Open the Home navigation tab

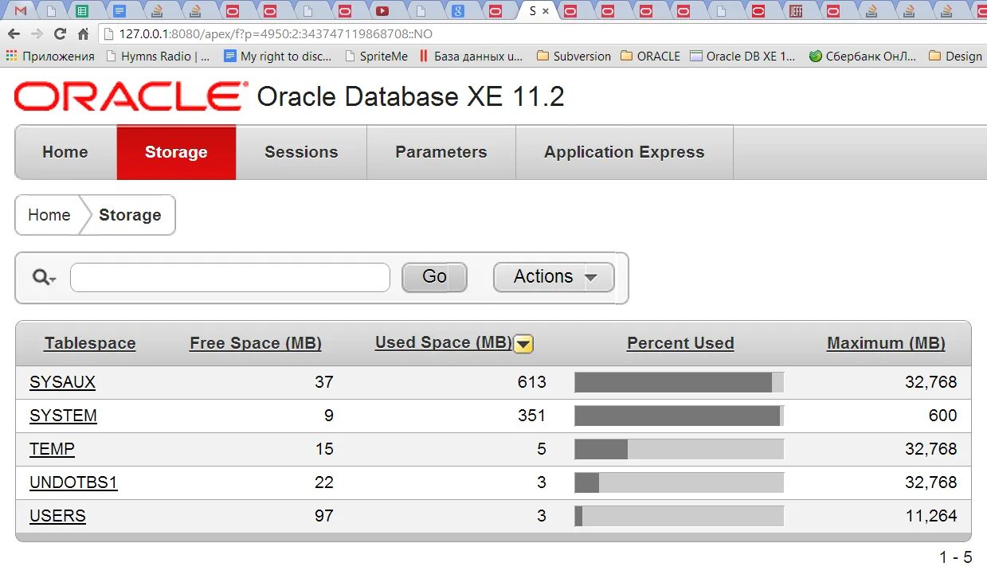65,152
